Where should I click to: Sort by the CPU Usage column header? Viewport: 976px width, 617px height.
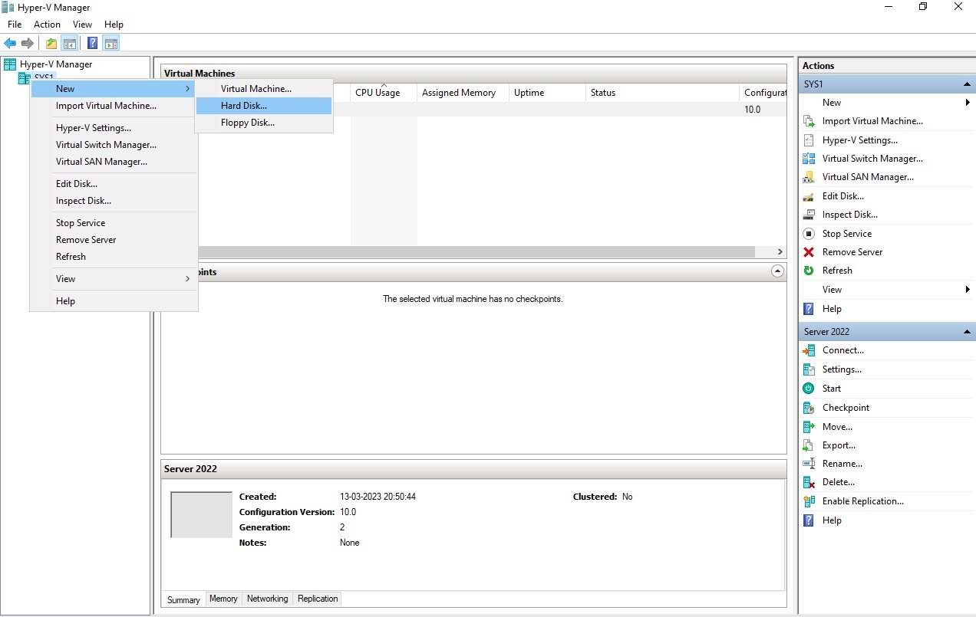(x=384, y=93)
